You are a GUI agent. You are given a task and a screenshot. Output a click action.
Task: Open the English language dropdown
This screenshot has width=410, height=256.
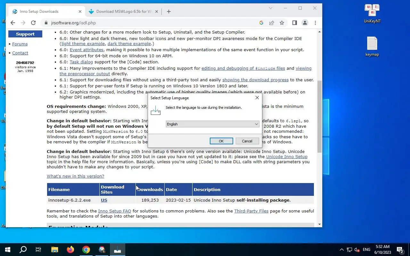click(x=212, y=124)
